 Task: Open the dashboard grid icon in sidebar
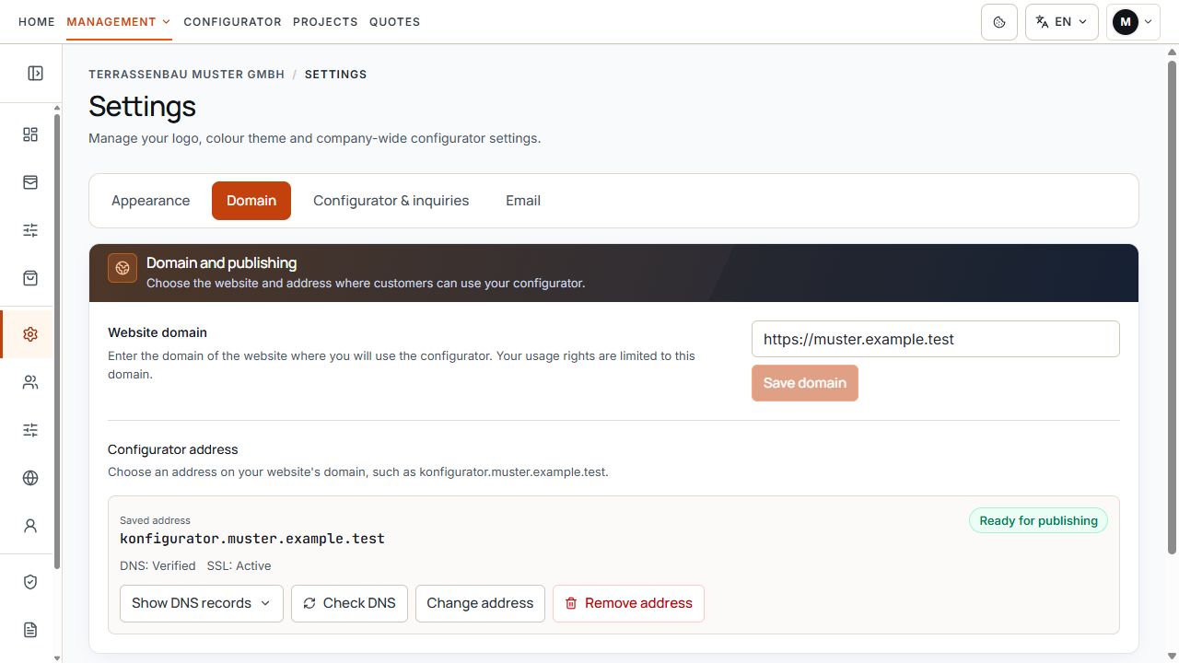click(x=30, y=134)
